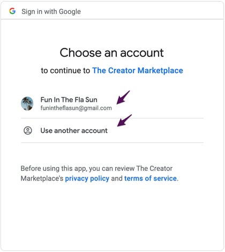This screenshot has height=252, width=225.
Task: Click the purple arrow pointing at Fun In The Fla Sun
Action: click(123, 97)
